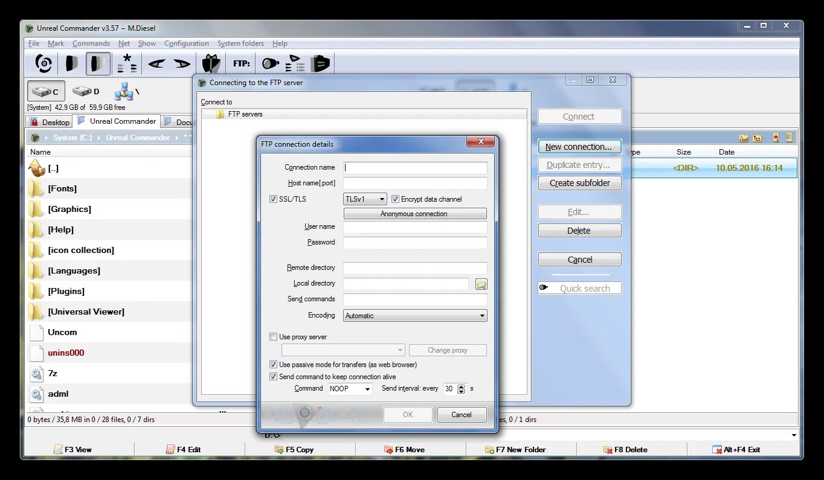The width and height of the screenshot is (824, 480).
Task: Click the arrow-with-list toolbar icon beside the flashlight
Action: click(295, 63)
